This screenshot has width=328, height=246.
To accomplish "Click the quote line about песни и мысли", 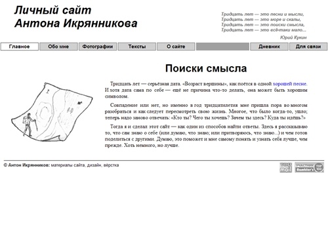I will point(262,14).
